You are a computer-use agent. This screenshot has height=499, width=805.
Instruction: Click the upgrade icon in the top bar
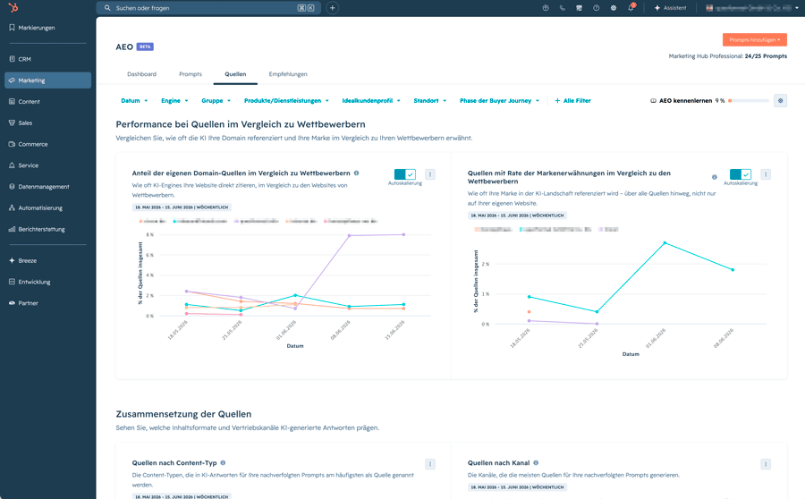tap(546, 8)
